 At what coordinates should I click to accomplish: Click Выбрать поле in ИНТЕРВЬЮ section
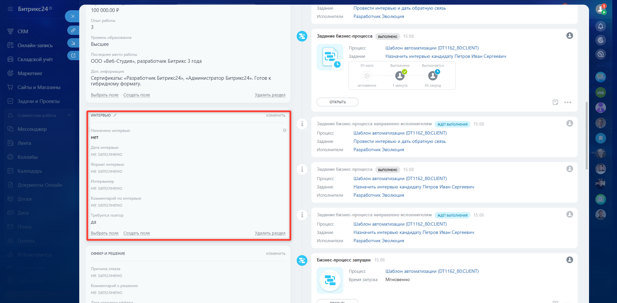click(105, 233)
